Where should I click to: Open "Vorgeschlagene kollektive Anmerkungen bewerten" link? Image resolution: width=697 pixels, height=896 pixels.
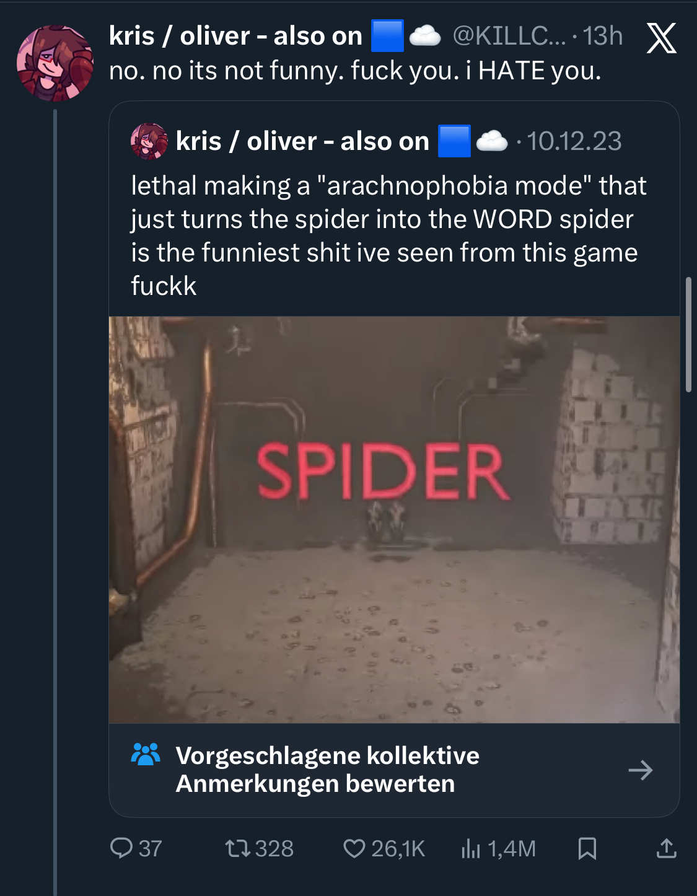[x=327, y=770]
